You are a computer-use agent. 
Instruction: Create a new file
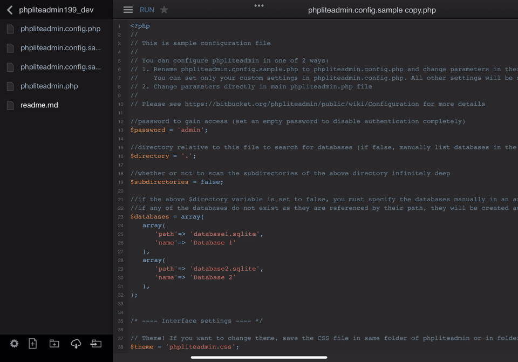pyautogui.click(x=33, y=344)
